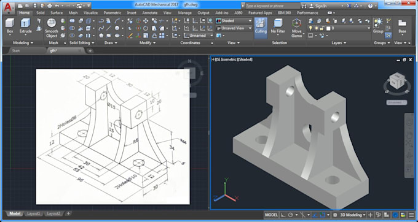Expand the Layers panel
This screenshot has height=222, width=418.
coord(339,43)
